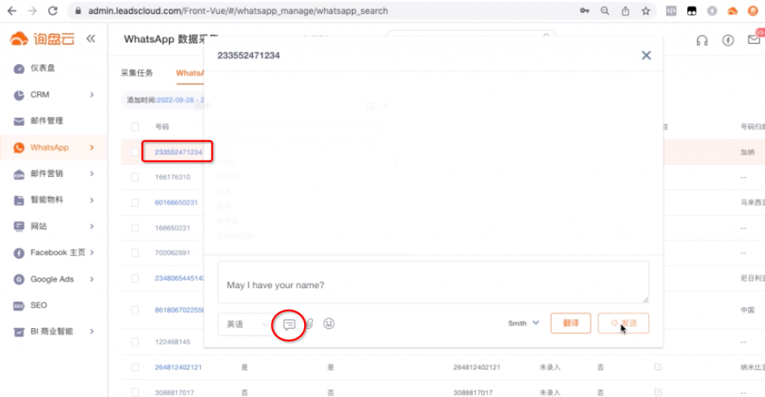Open the Smith account dropdown
Viewport: 765px width, 397px height.
point(524,323)
